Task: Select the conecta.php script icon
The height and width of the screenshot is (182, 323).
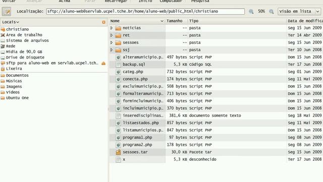Action: (118, 79)
